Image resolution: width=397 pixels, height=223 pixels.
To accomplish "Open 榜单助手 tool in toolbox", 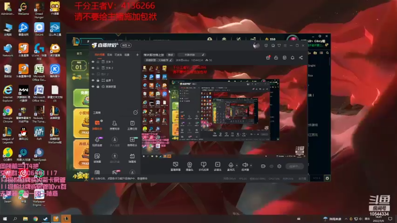I will tap(132, 142).
